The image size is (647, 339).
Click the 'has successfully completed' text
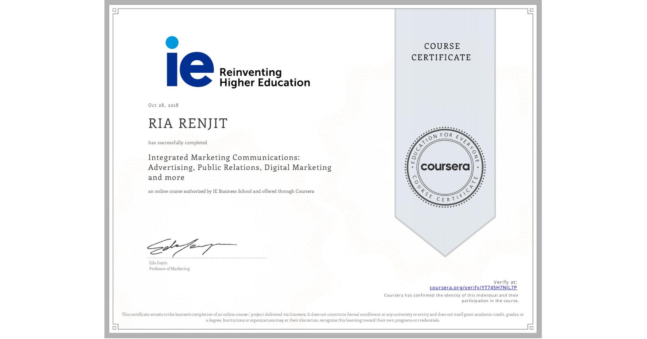pyautogui.click(x=177, y=142)
